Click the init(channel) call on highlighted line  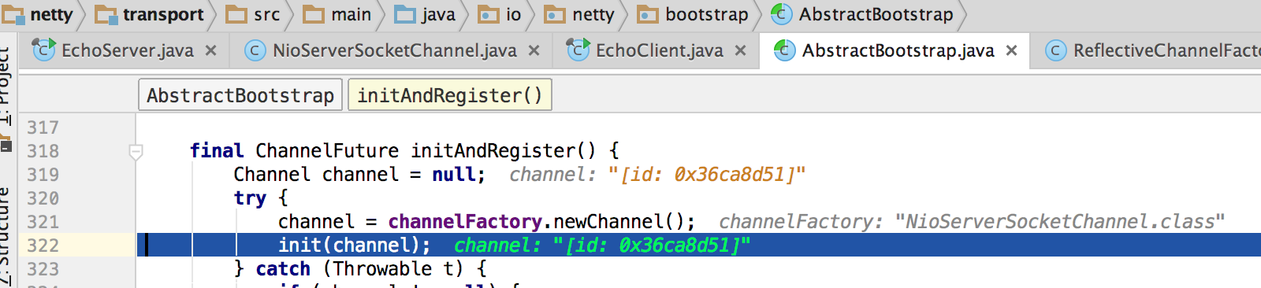[355, 245]
